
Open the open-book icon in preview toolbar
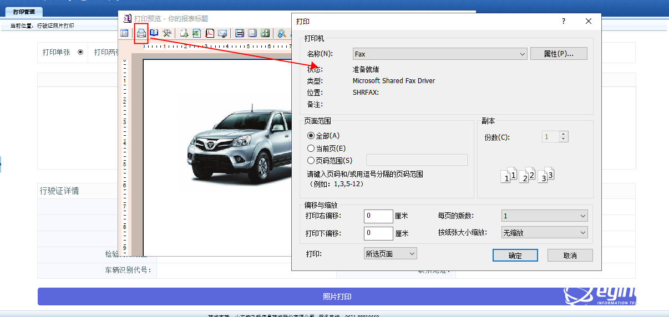[154, 33]
